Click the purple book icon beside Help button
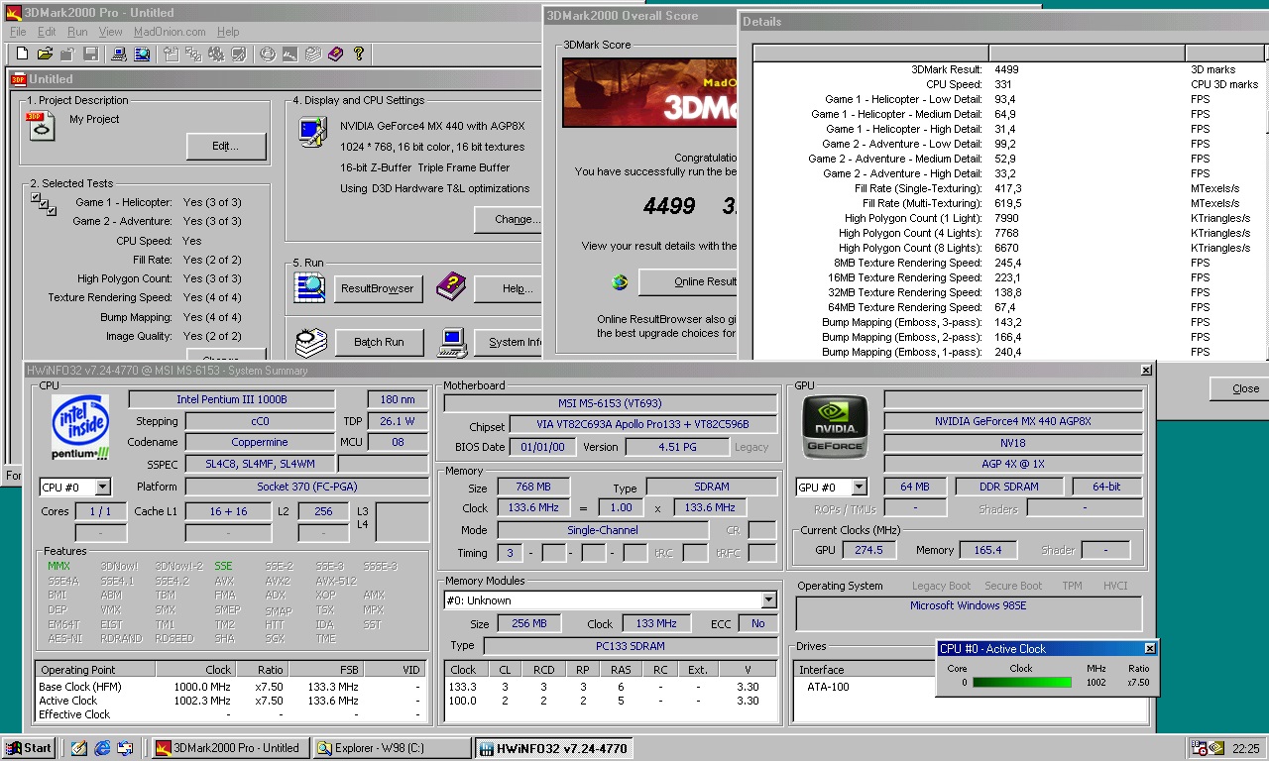This screenshot has width=1269, height=761. pos(451,286)
